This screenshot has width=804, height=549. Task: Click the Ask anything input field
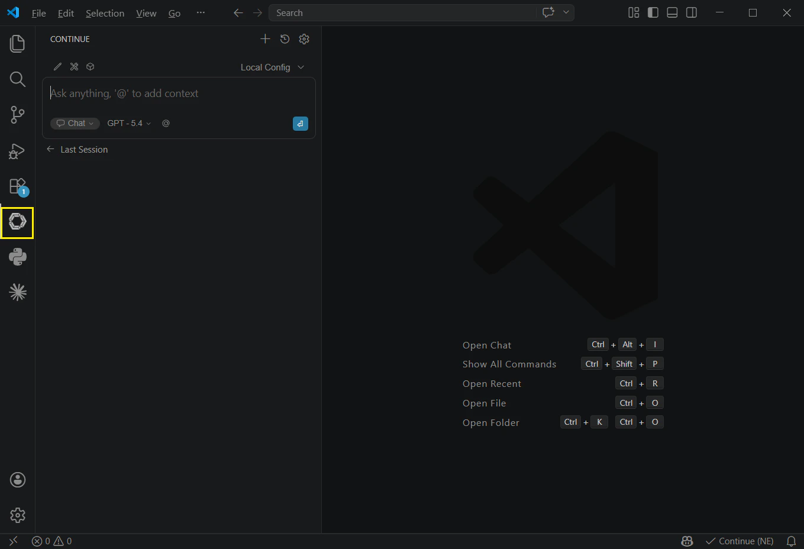tap(179, 93)
